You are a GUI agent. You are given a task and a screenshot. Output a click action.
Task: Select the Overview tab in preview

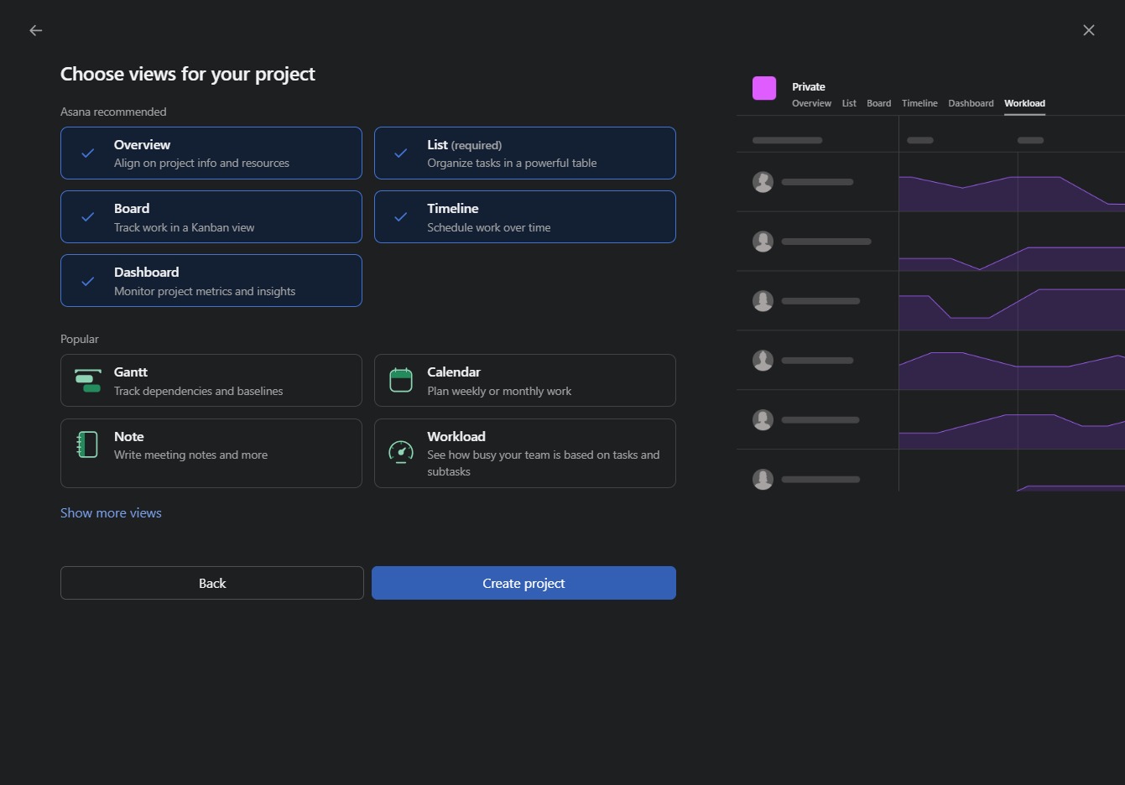pyautogui.click(x=811, y=103)
